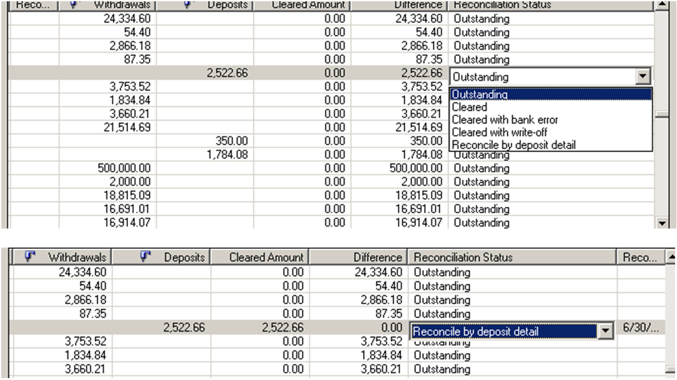Choose 'Outstanding' in the open status list
Image resolution: width=677 pixels, height=380 pixels.
click(550, 94)
